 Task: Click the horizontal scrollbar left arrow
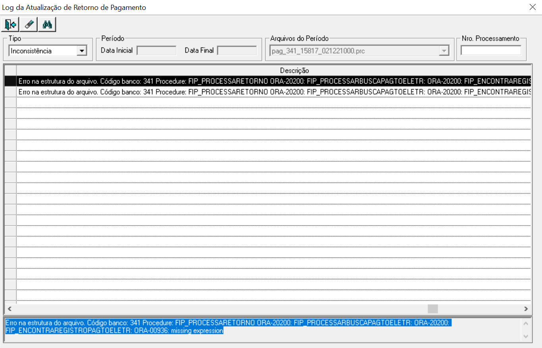[10, 309]
